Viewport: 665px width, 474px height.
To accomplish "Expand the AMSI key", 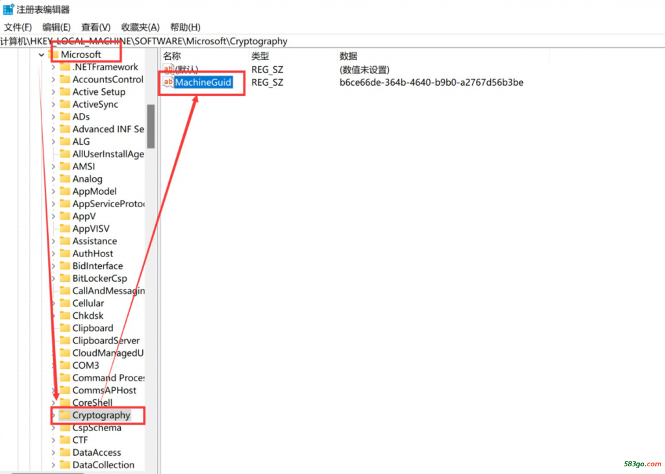I will [x=53, y=167].
